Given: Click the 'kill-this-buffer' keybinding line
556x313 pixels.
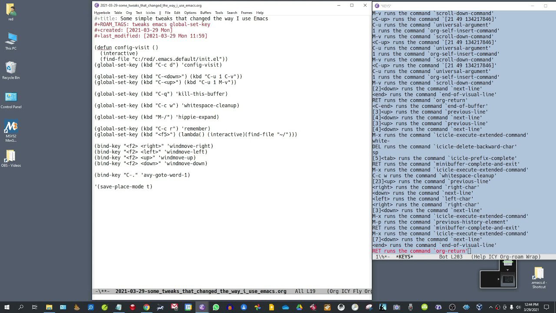Looking at the screenshot, I should tap(161, 94).
